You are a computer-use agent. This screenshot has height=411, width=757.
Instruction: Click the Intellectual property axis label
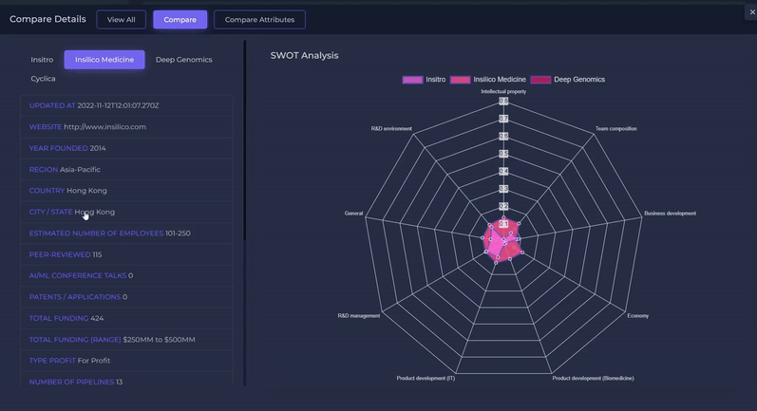pos(503,92)
